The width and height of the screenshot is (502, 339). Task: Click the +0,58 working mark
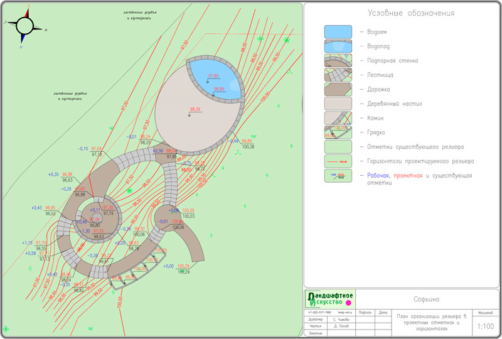[x=31, y=253]
